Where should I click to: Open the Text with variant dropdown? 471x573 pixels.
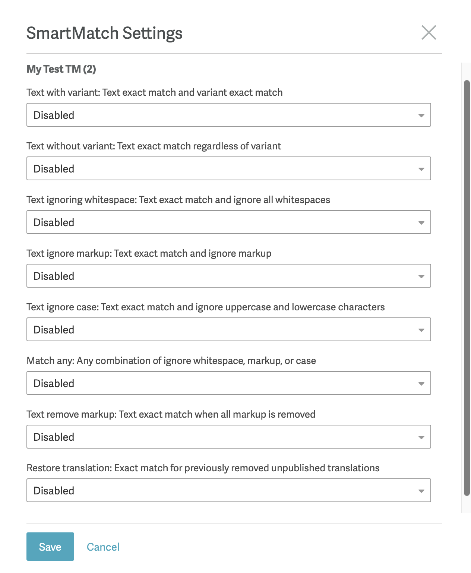coord(229,115)
